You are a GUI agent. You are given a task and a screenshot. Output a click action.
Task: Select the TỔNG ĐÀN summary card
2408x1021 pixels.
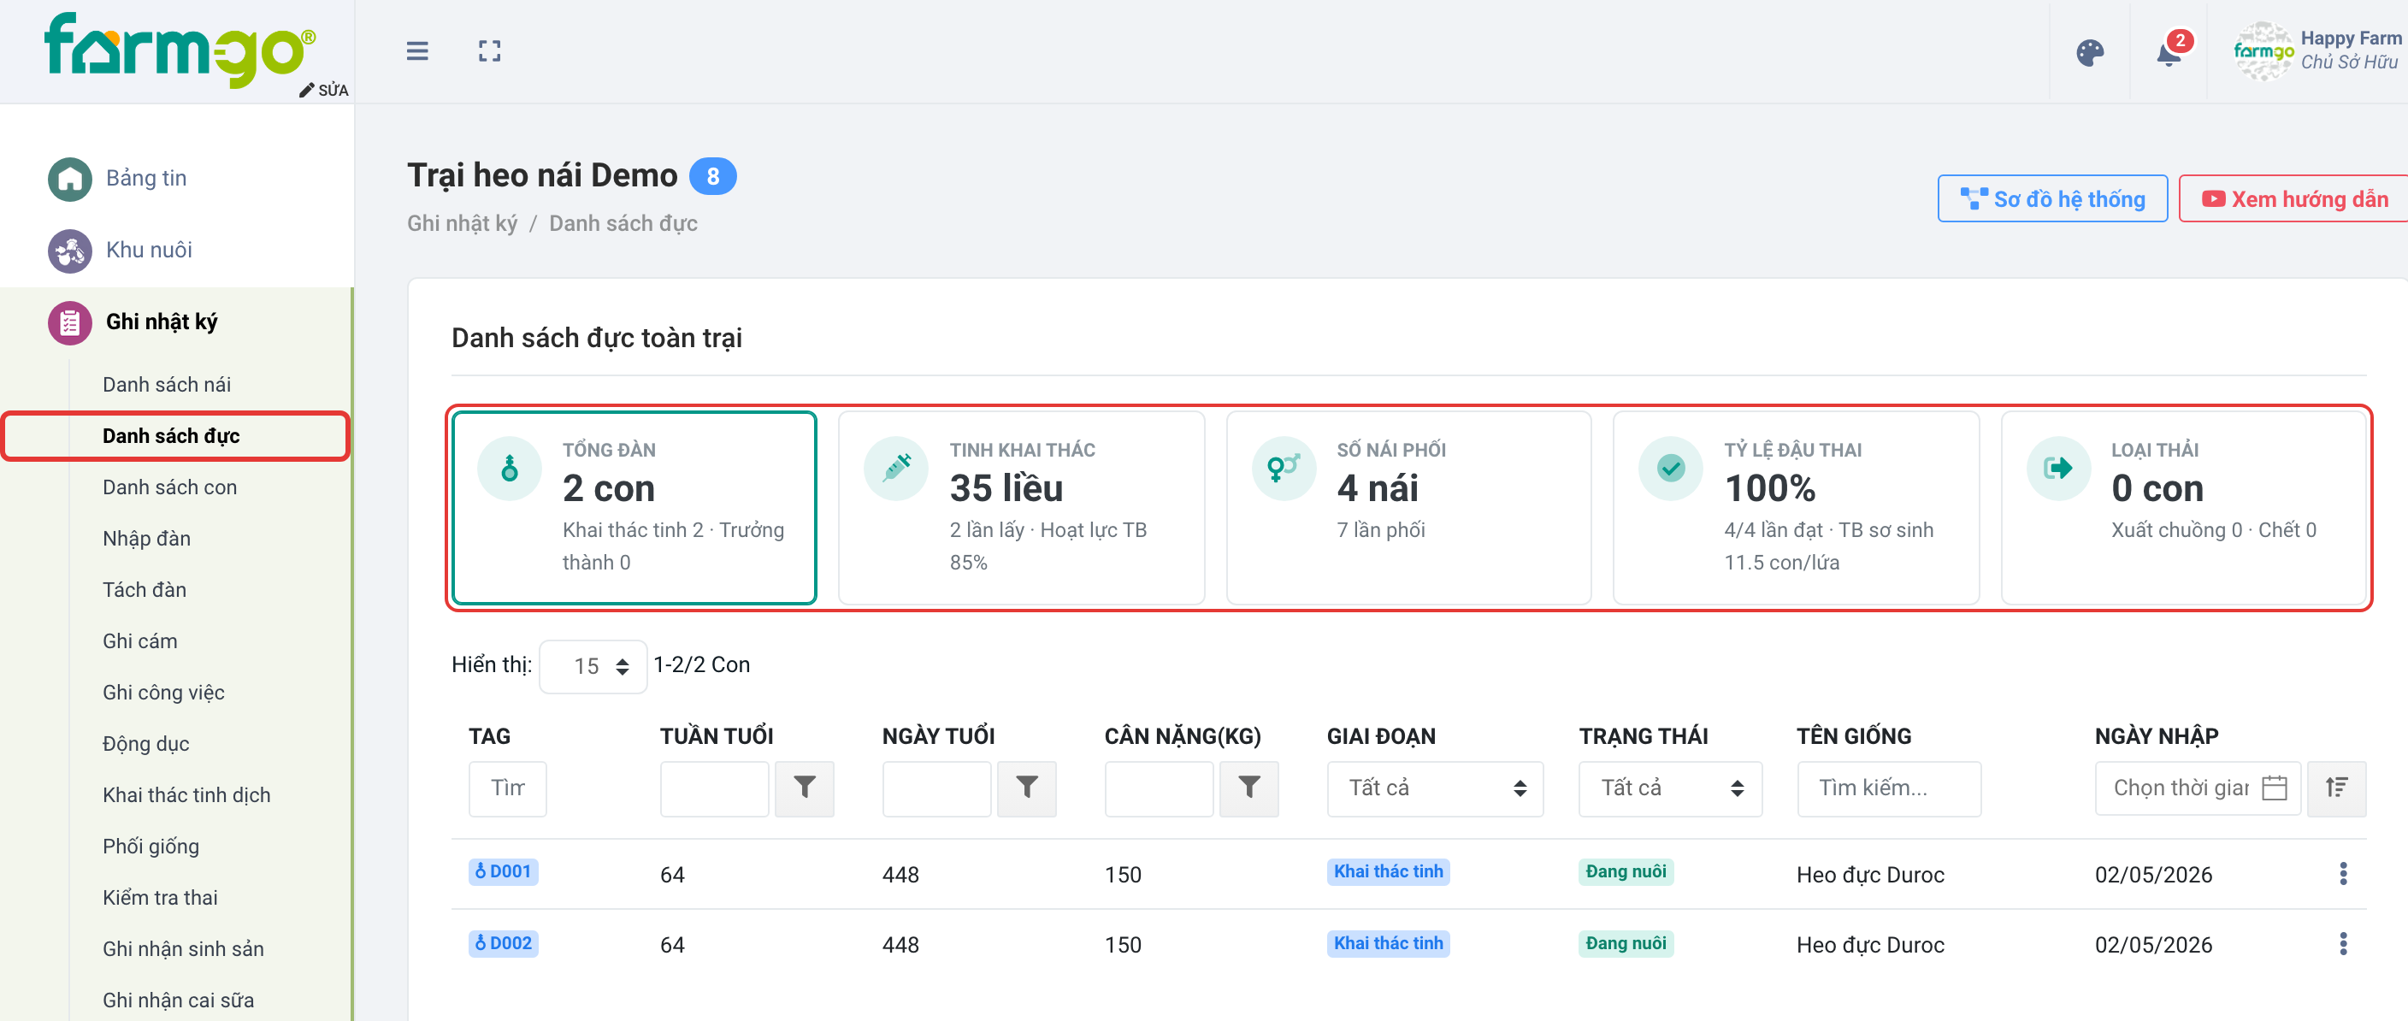(634, 507)
